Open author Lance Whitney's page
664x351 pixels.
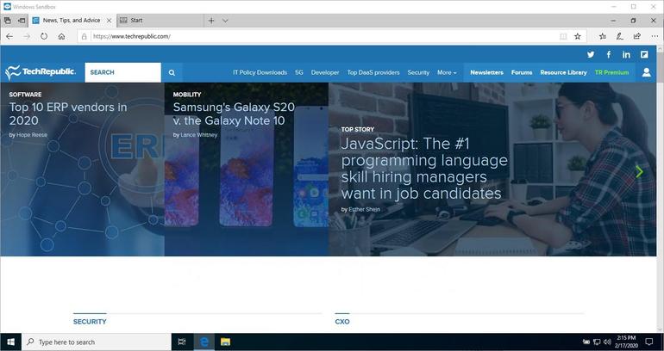click(x=198, y=135)
